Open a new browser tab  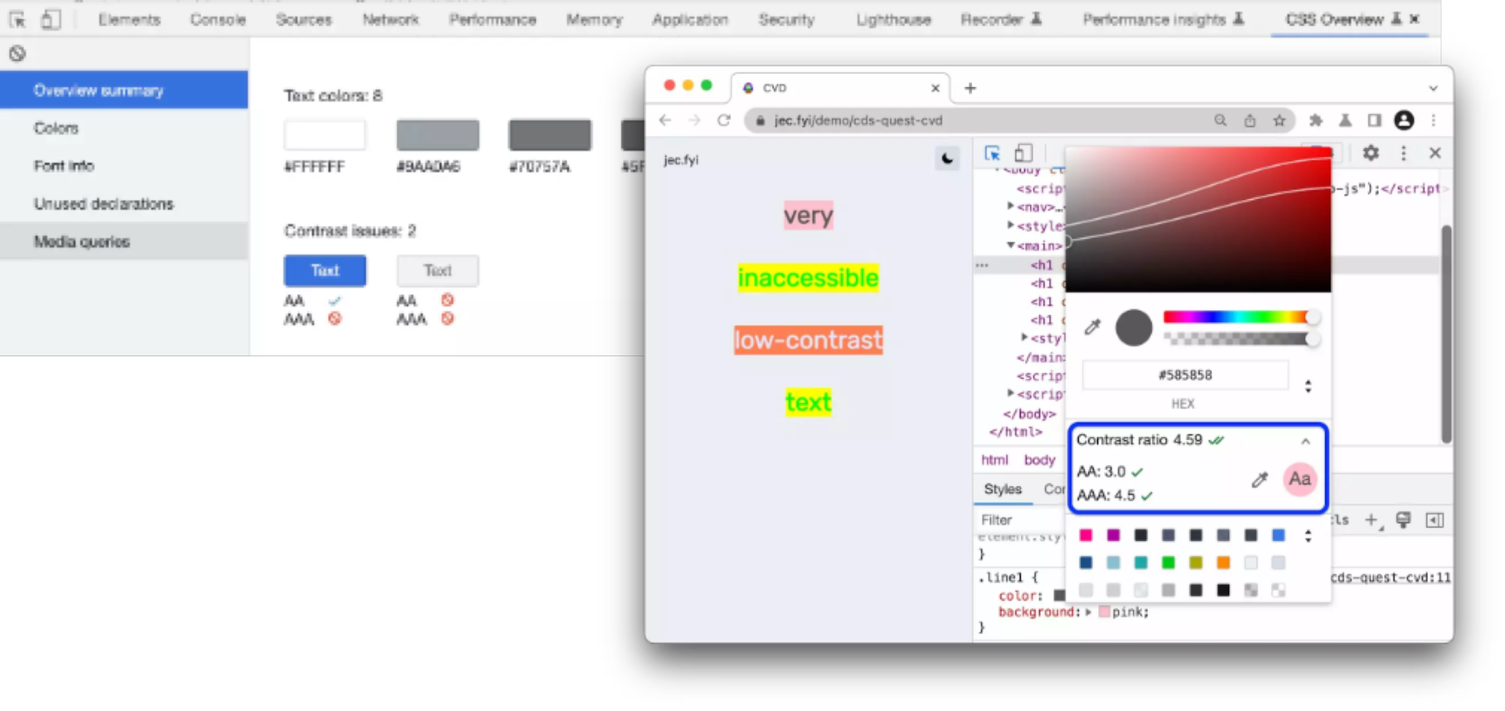pos(970,88)
